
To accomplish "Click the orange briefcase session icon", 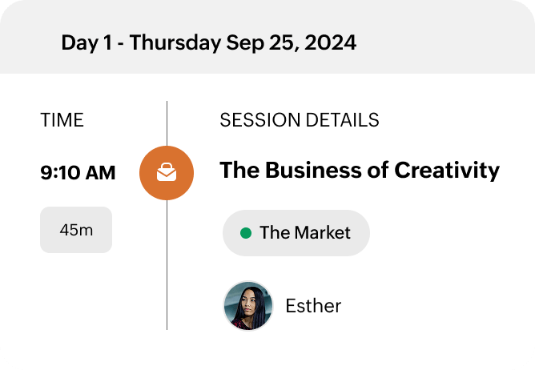I will (167, 173).
